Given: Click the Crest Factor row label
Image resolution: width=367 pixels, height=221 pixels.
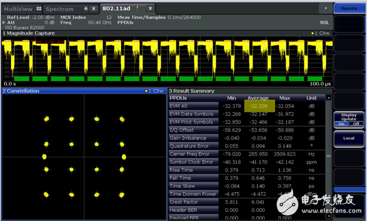Looking at the screenshot, I should coord(193,202).
